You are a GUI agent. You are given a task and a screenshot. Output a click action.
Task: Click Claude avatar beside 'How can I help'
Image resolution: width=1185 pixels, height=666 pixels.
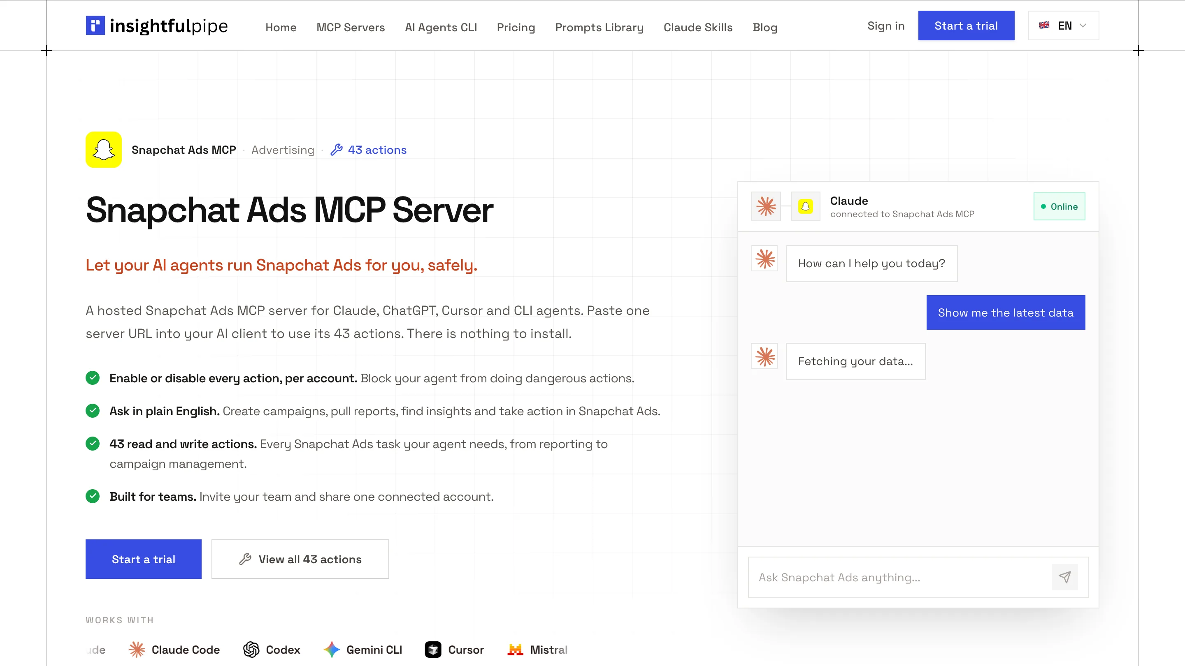(x=764, y=259)
